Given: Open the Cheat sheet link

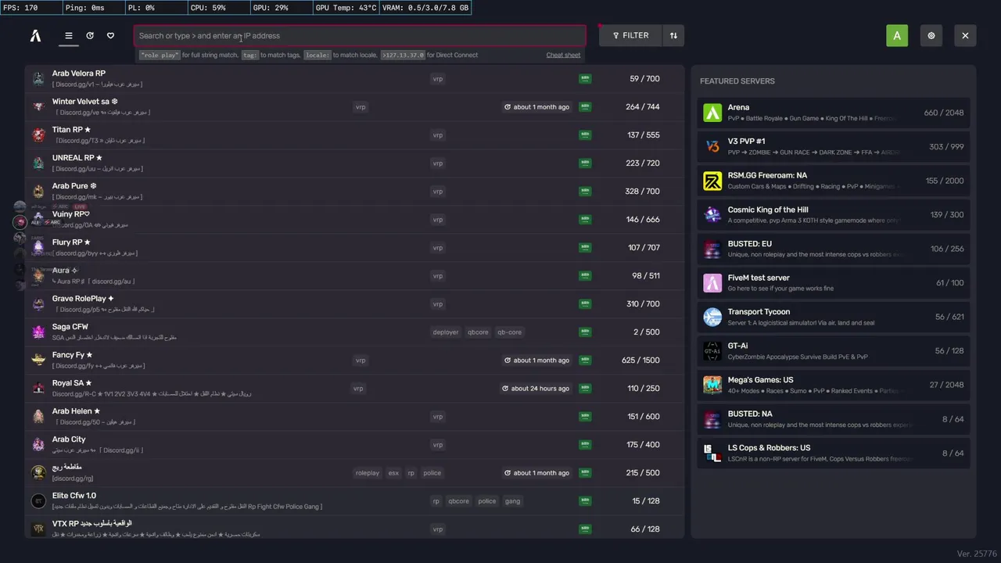Looking at the screenshot, I should pos(563,55).
